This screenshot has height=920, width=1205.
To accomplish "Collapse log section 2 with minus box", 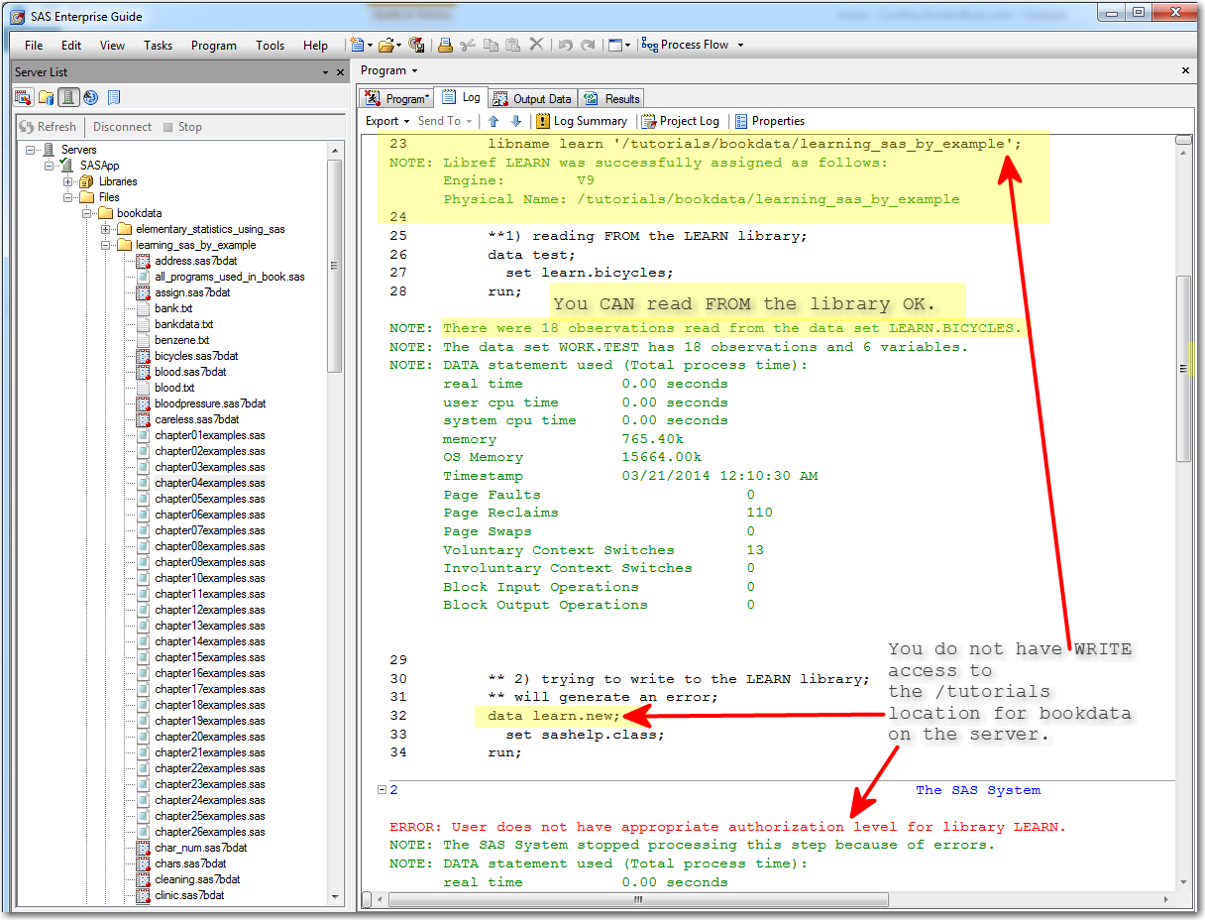I will [381, 790].
